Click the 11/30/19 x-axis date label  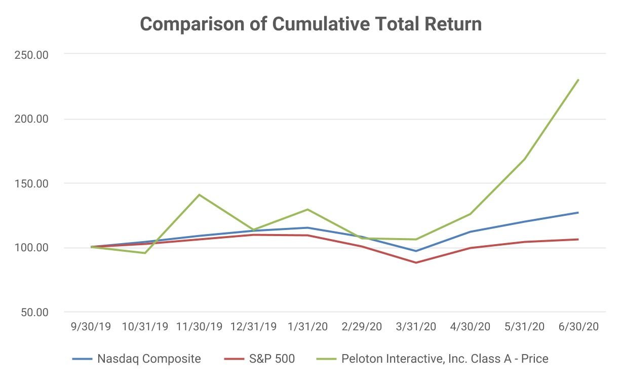point(199,327)
